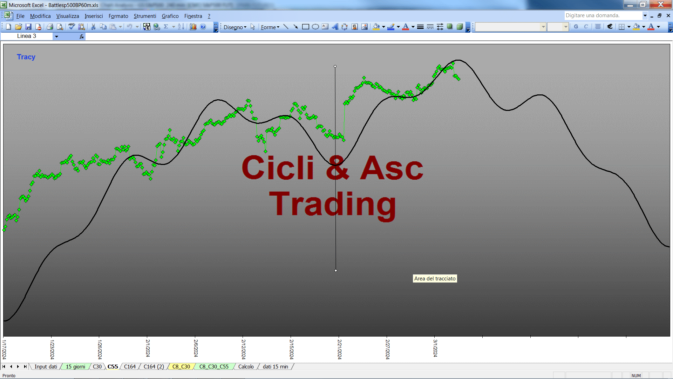Viewport: 673px width, 379px height.
Task: Switch to the 15 giorni sheet tab
Action: (75, 367)
